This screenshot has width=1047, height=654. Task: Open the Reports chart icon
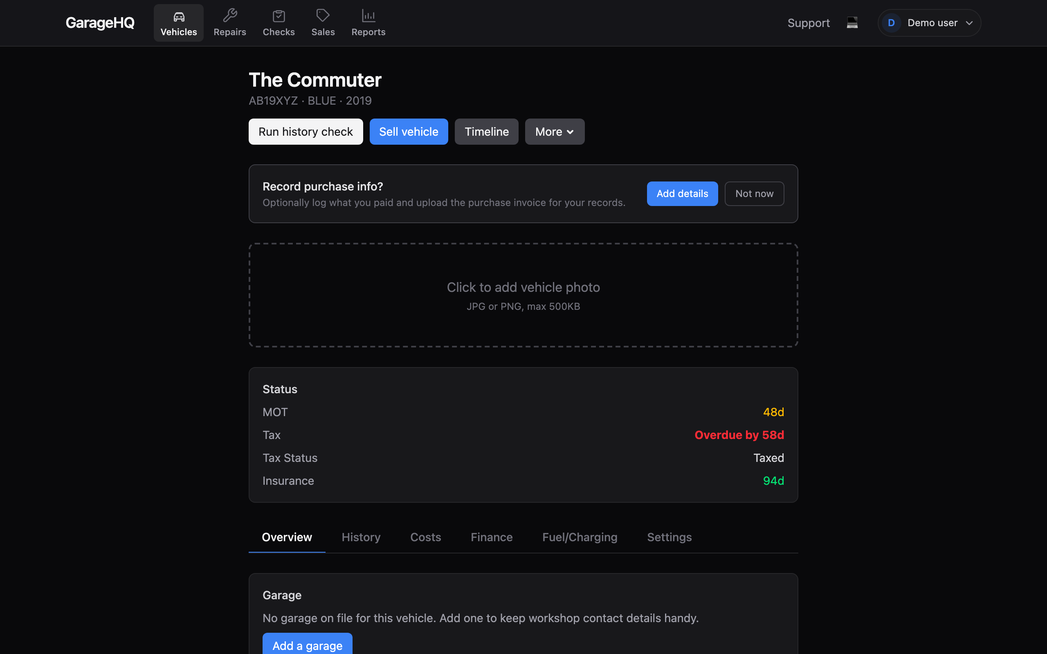click(368, 16)
